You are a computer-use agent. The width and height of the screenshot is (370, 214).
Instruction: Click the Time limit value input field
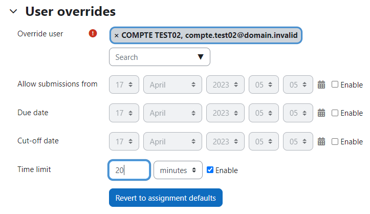[x=129, y=170]
